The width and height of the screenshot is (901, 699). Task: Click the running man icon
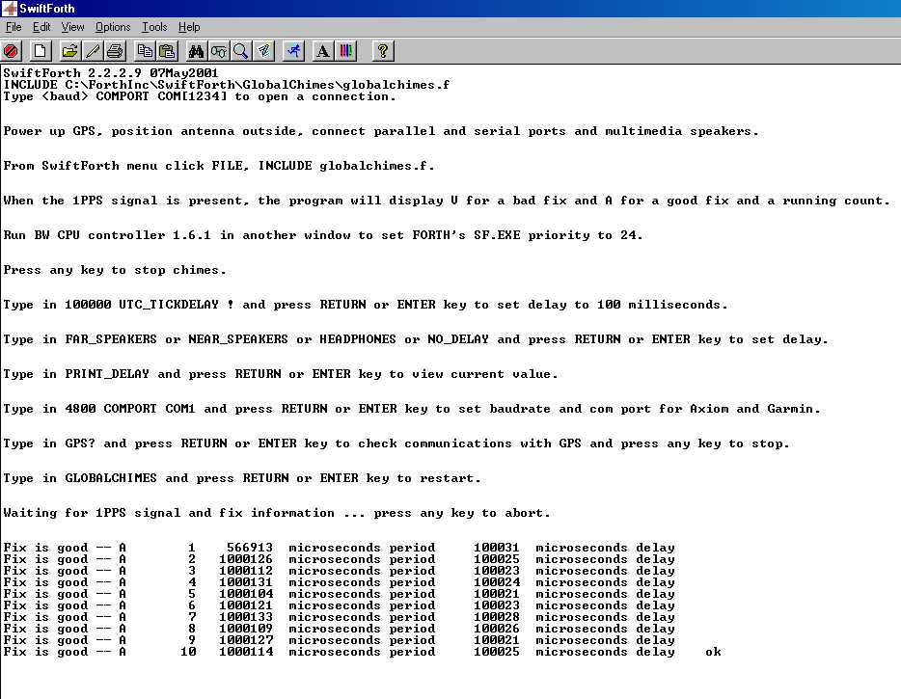(x=293, y=51)
